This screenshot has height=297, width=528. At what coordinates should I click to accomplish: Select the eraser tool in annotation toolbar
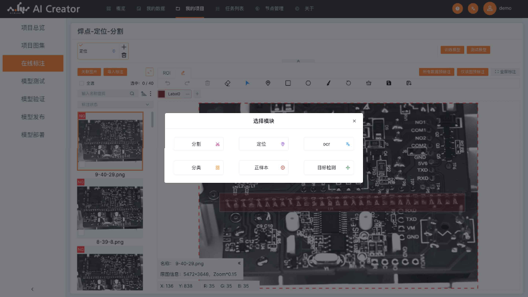tap(228, 83)
